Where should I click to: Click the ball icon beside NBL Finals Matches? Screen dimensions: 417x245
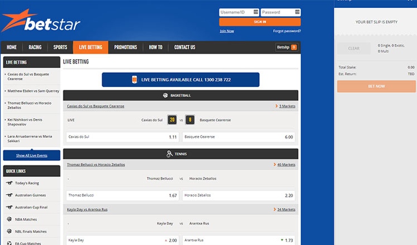(x=10, y=231)
